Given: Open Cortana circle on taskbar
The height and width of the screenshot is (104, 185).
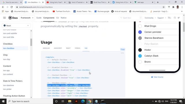Looking at the screenshot, I should click(56, 101).
